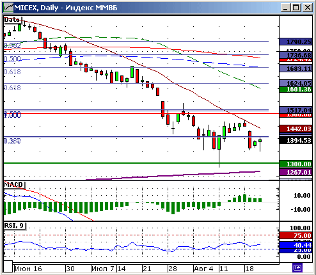Viewport: 316px width, 275px height.
Task: Click the red 75.00 RSI level label
Action: pos(296,235)
